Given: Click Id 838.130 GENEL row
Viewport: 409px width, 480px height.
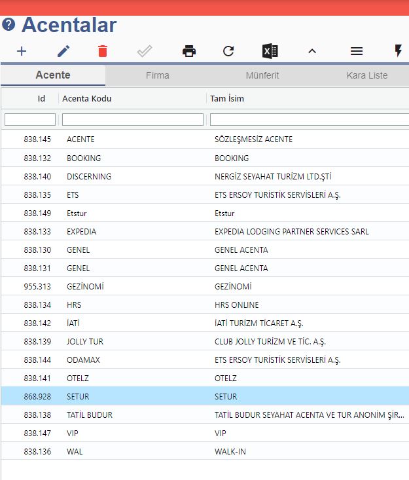Looking at the screenshot, I should pyautogui.click(x=205, y=250).
